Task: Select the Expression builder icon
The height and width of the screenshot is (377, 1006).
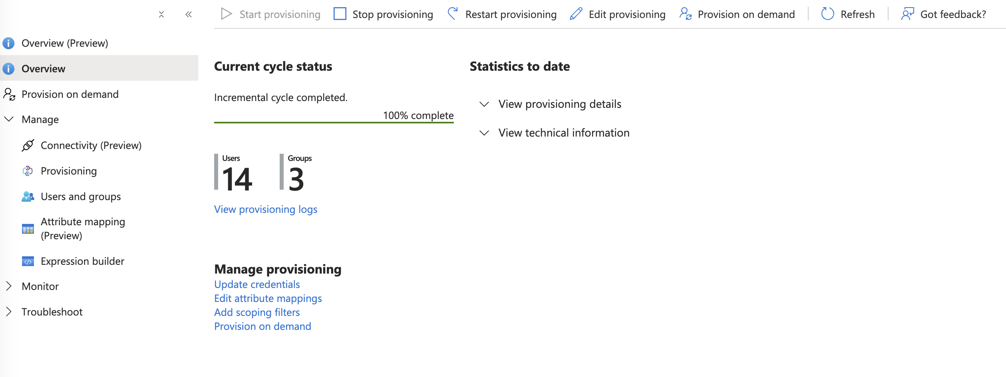Action: pos(28,261)
